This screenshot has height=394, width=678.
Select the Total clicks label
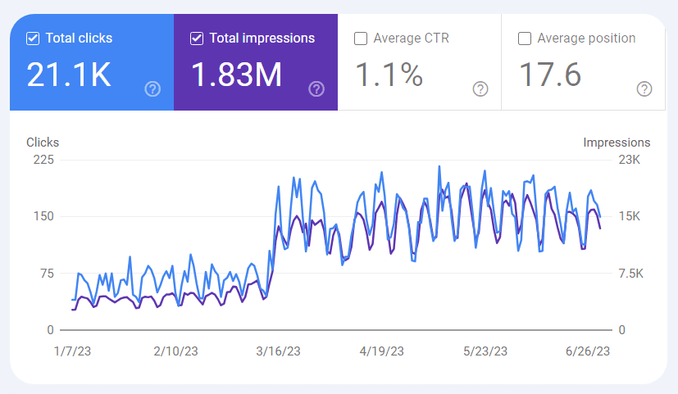[x=80, y=38]
